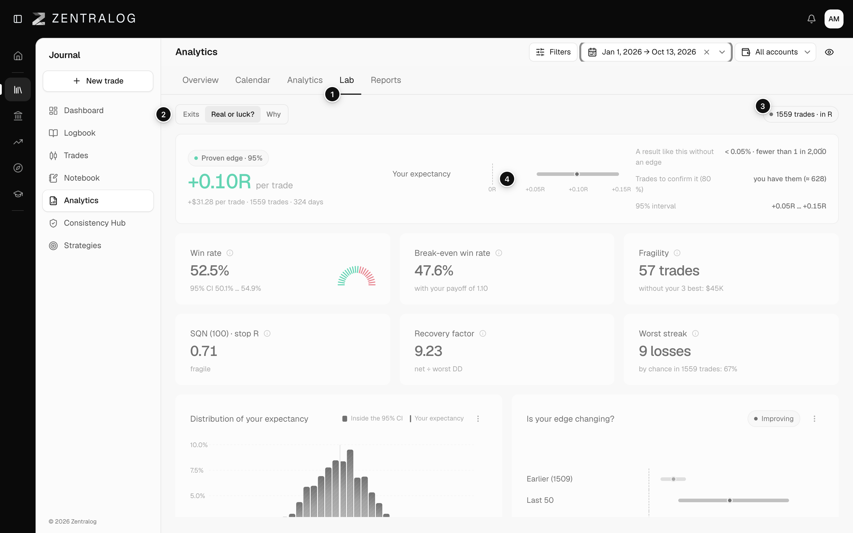Open the All accounts dropdown
This screenshot has width=853, height=533.
[x=775, y=52]
